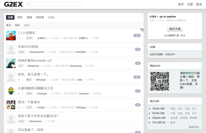Viewport: 206px width, 133px height.
Task: Click the WeChat sponsor QR code
Action: (x=160, y=81)
